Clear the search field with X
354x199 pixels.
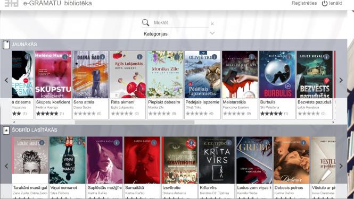(212, 24)
